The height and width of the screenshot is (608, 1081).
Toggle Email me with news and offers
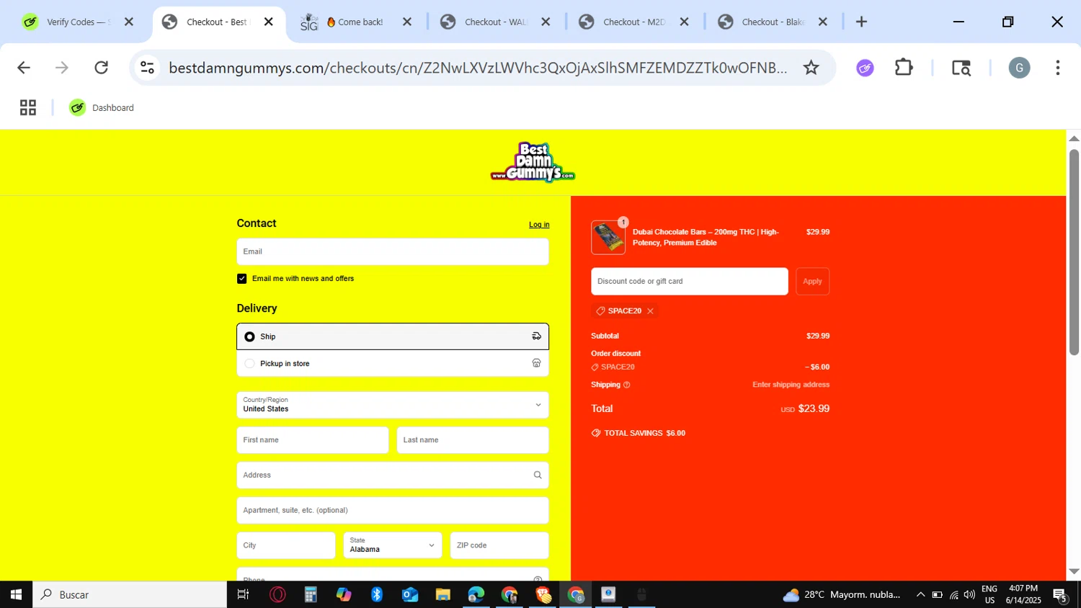242,279
